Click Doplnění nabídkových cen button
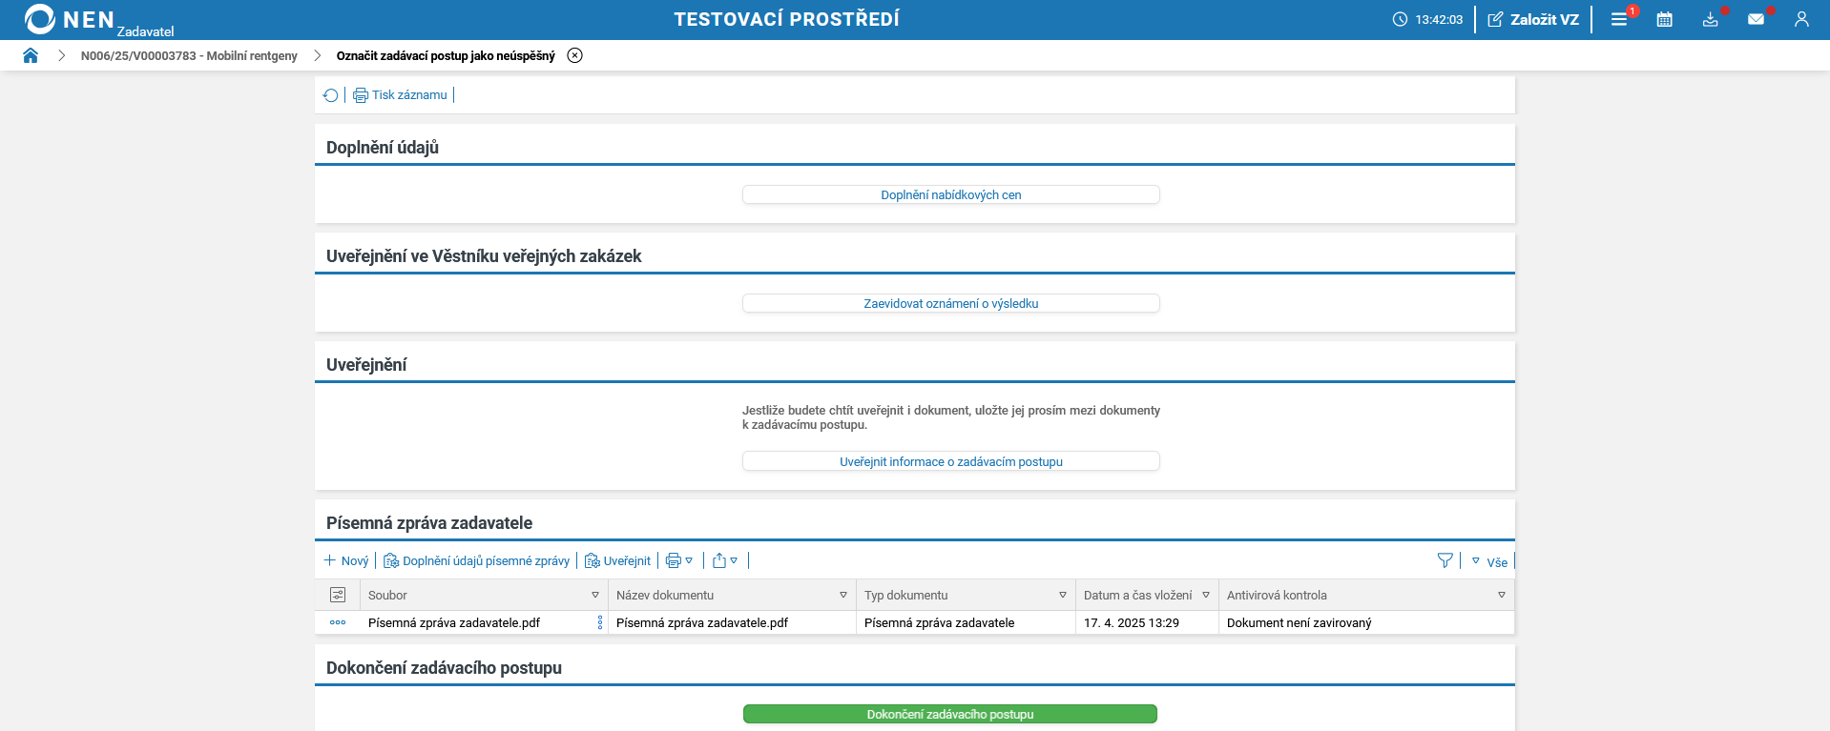The width and height of the screenshot is (1830, 731). (x=951, y=194)
